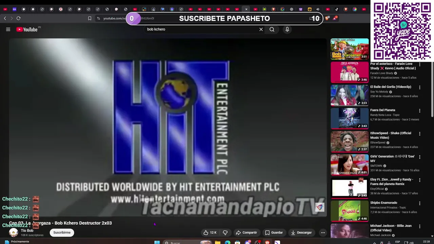
Task: Download the video with Descargar
Action: click(301, 232)
